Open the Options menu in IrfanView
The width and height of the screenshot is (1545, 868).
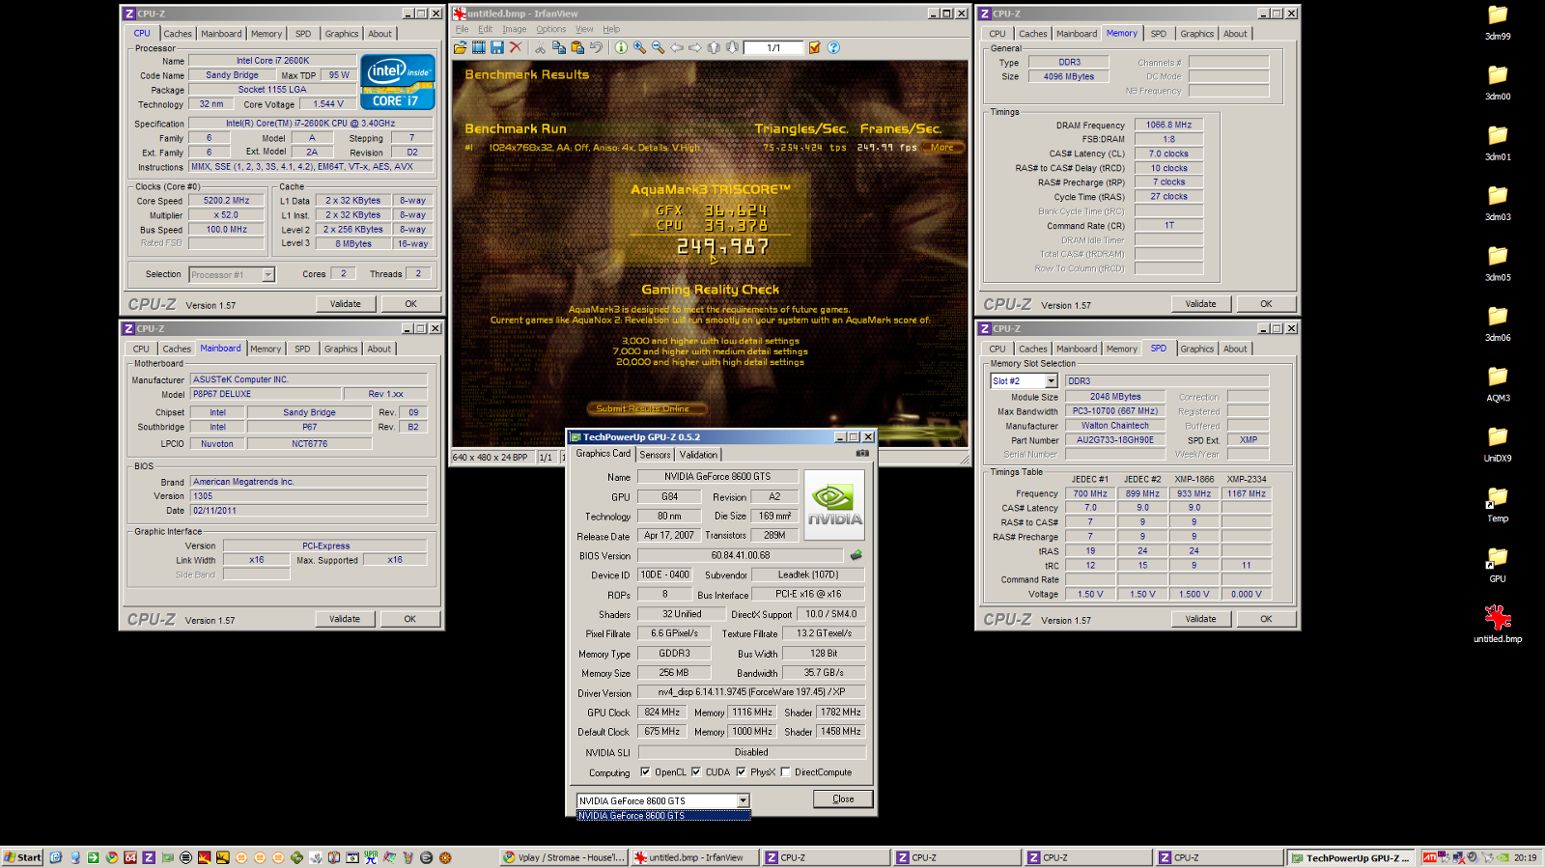pyautogui.click(x=550, y=29)
